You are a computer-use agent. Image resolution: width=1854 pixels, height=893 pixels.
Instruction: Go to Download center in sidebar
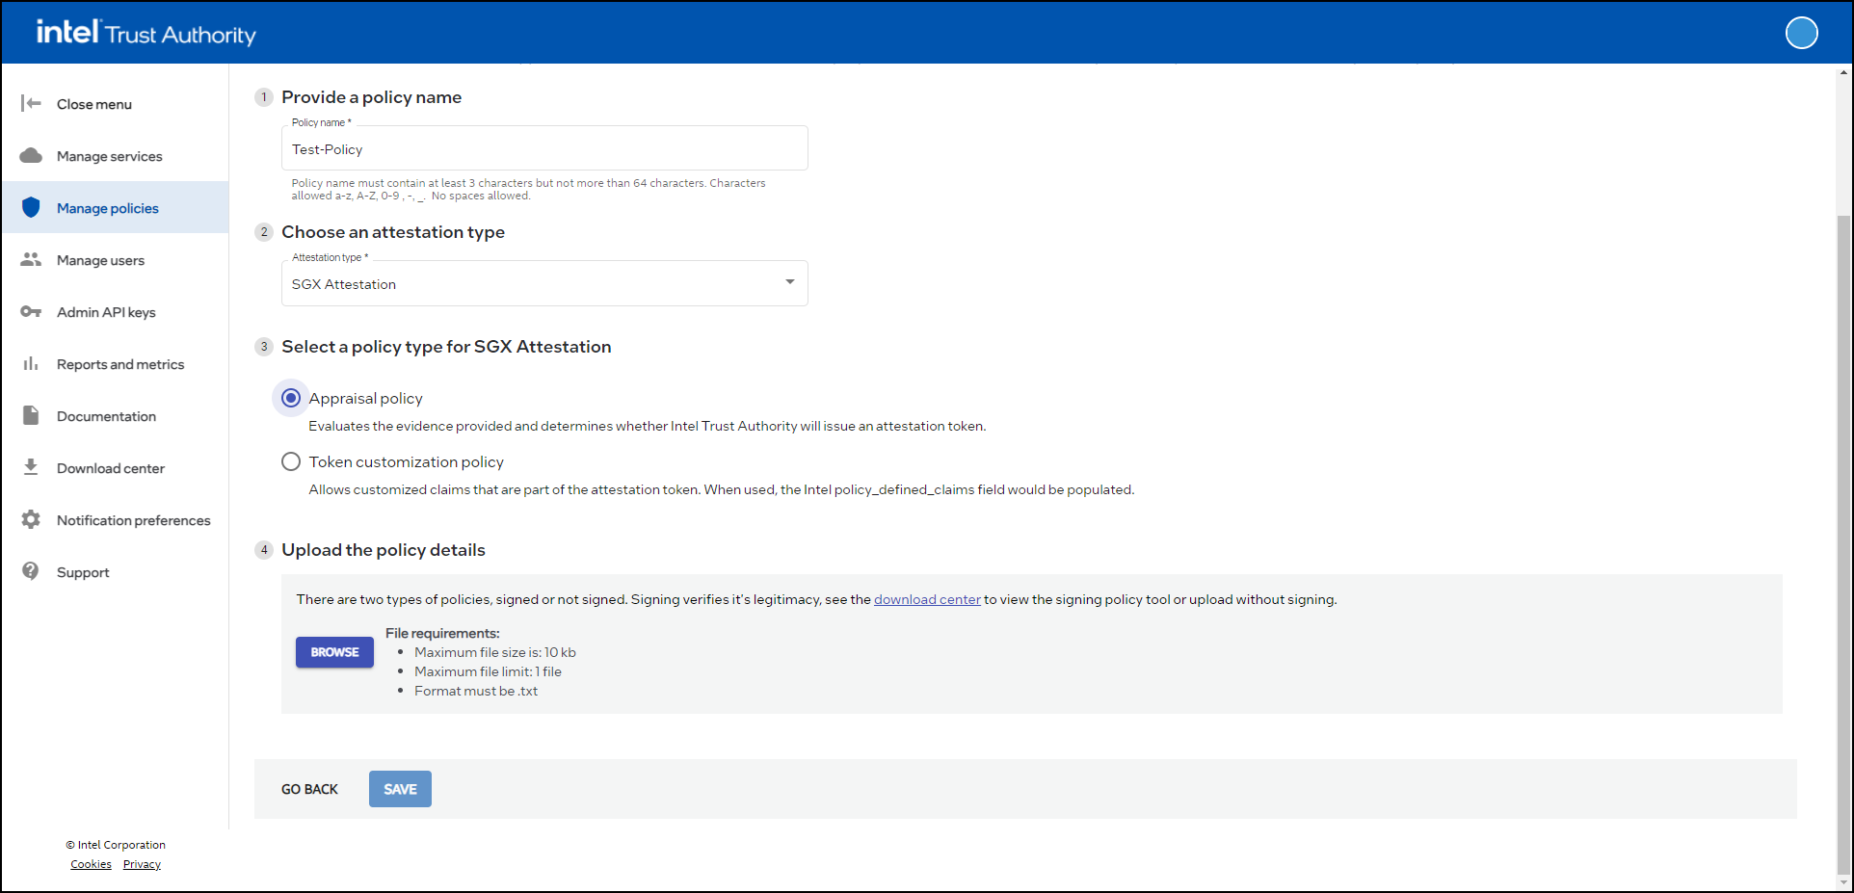click(x=116, y=468)
